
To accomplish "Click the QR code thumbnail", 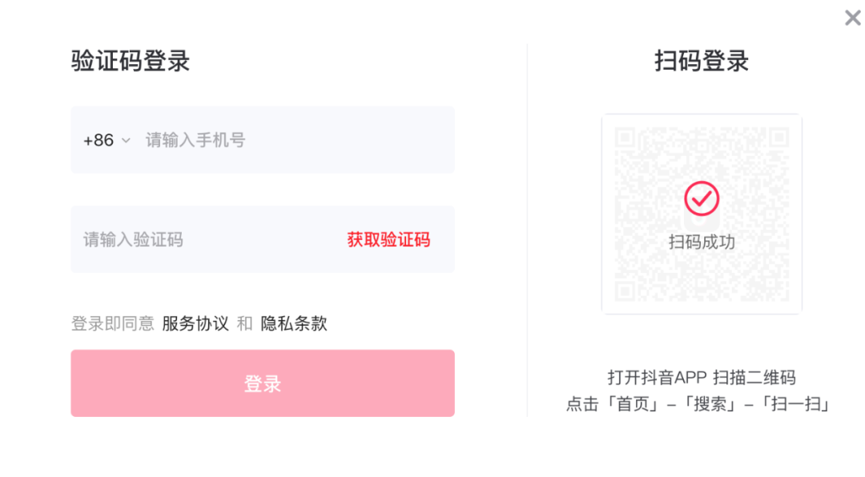I will click(702, 212).
